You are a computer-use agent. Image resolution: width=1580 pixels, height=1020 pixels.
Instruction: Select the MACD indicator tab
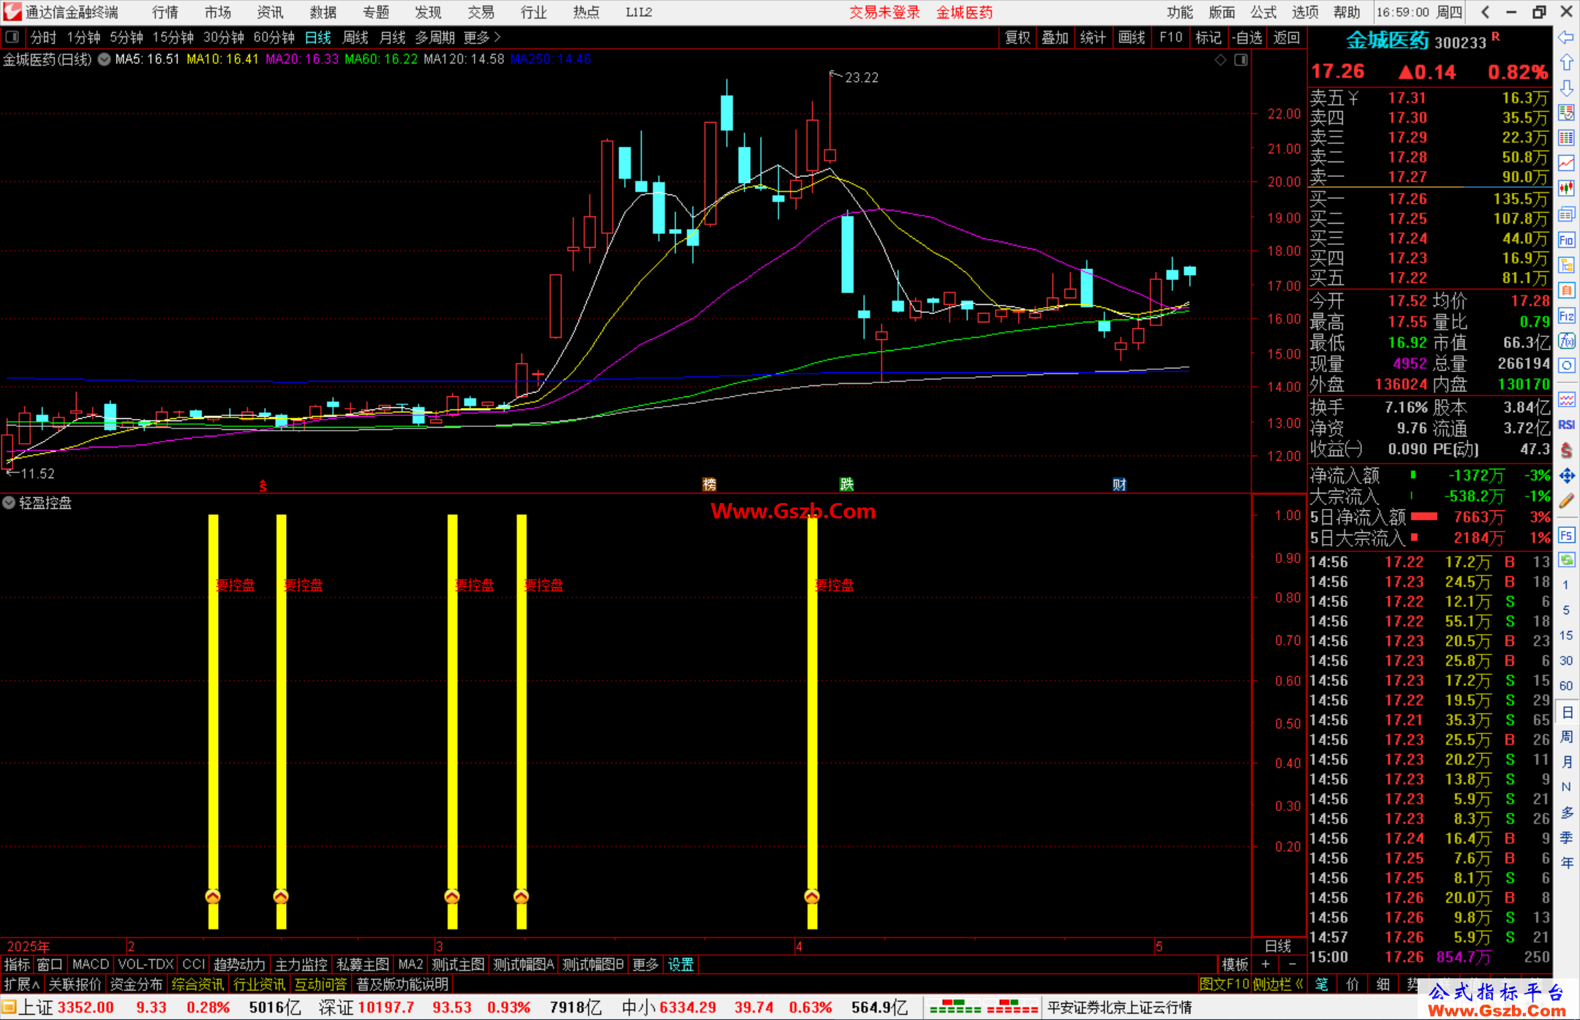(90, 964)
